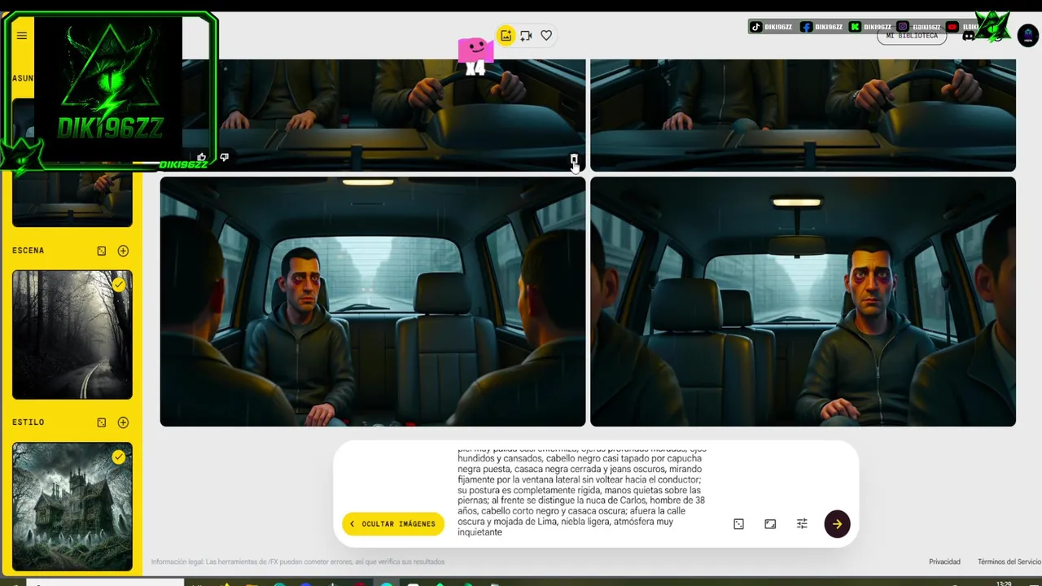Open the top-right generated image of passenger hands
Screen dimensions: 1042x586
(x=803, y=115)
